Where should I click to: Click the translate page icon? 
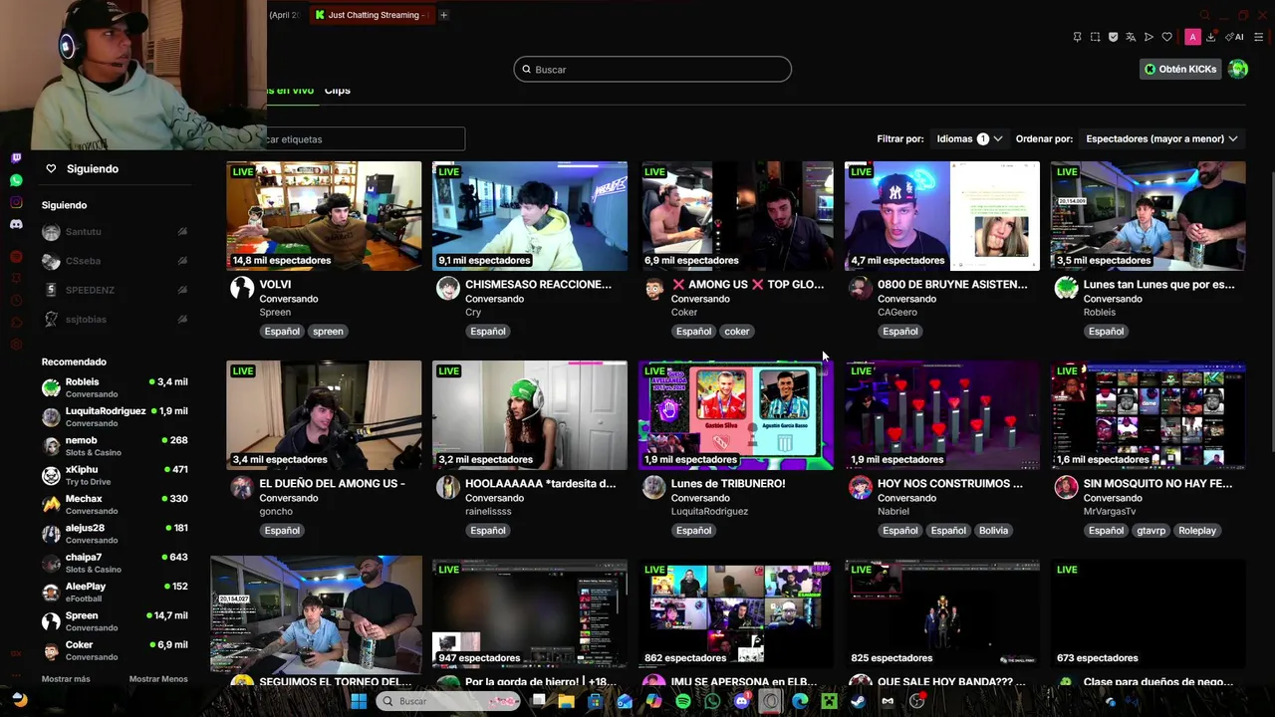(1131, 37)
